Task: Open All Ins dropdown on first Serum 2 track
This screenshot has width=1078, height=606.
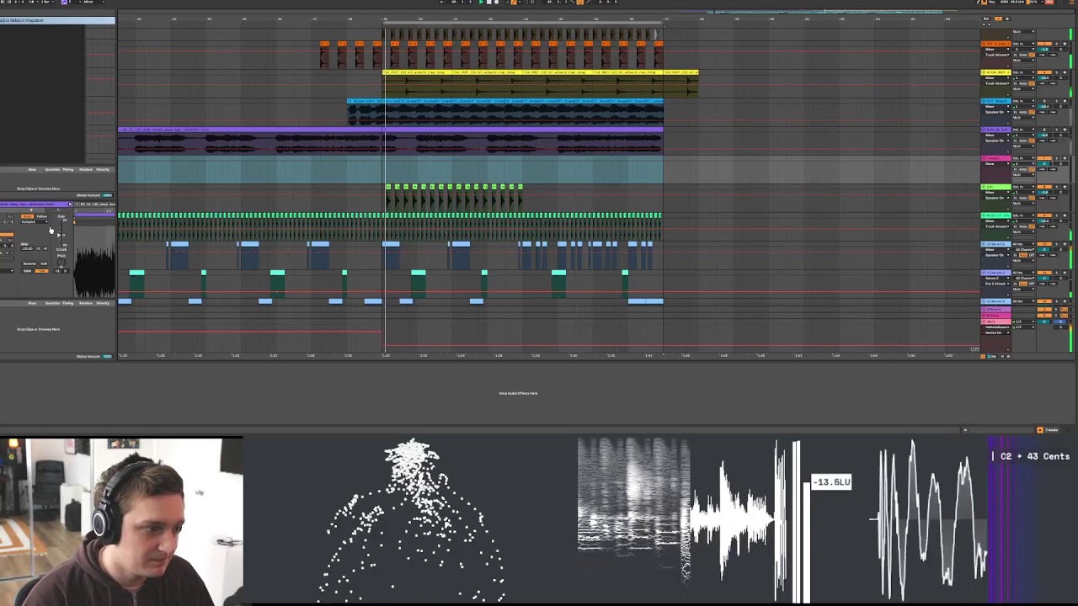Action: (x=1023, y=244)
